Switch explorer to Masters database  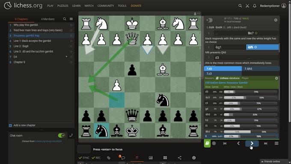pos(209,78)
